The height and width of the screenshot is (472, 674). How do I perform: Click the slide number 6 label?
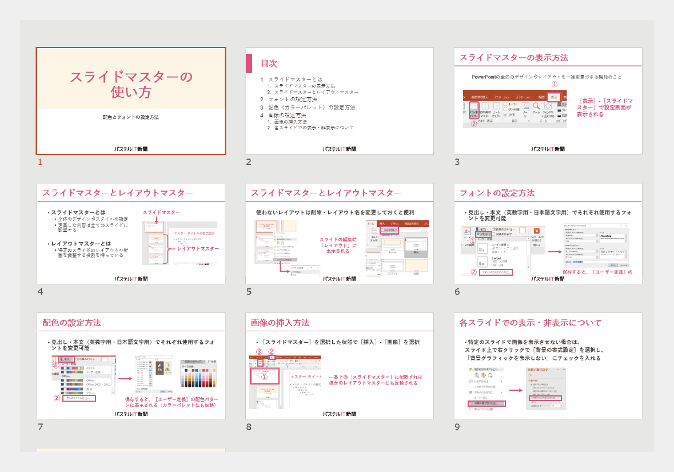click(x=457, y=292)
